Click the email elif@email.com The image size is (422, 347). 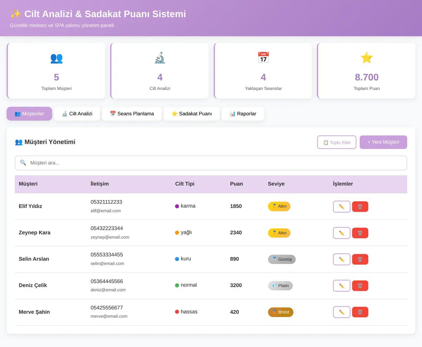(105, 211)
